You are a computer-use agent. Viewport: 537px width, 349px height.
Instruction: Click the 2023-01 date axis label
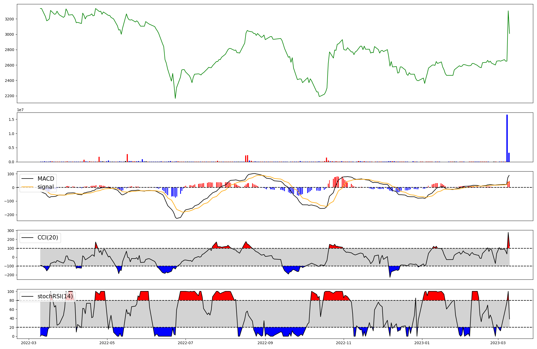pos(422,343)
